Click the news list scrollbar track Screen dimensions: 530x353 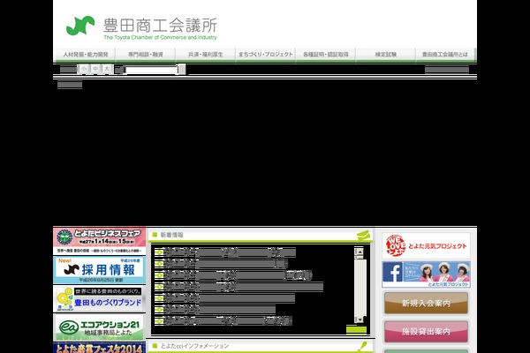(x=360, y=287)
